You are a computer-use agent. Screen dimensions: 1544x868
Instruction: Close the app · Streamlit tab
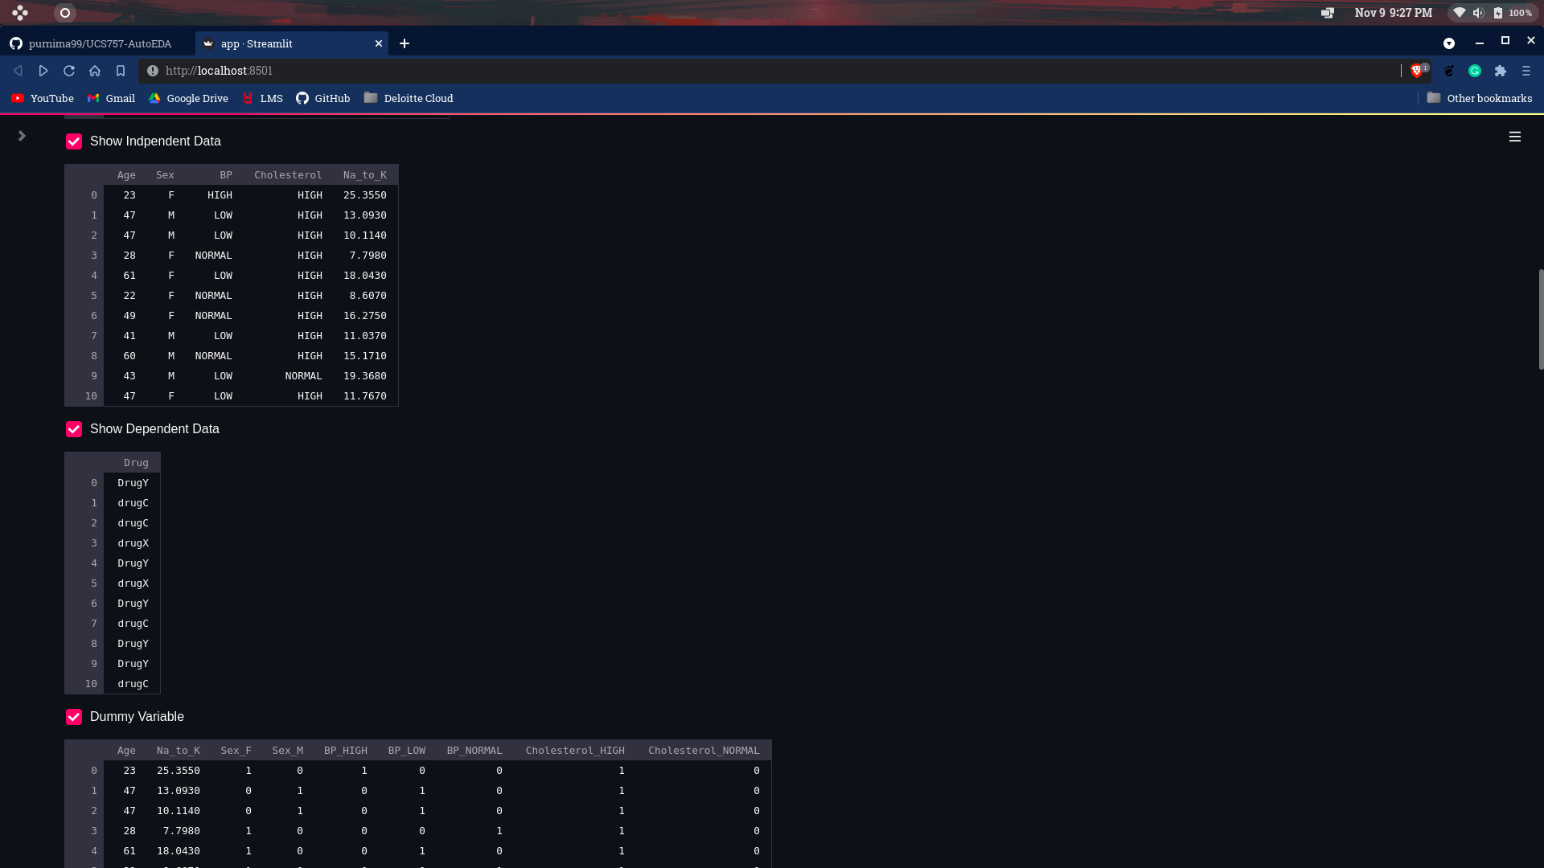pos(379,43)
